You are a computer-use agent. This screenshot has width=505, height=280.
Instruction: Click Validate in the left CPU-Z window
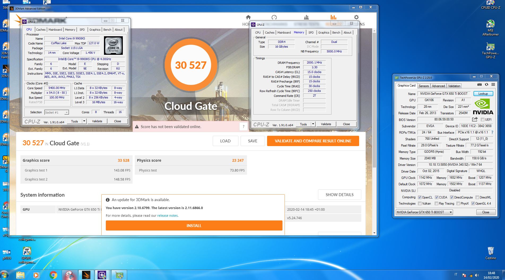click(x=97, y=121)
